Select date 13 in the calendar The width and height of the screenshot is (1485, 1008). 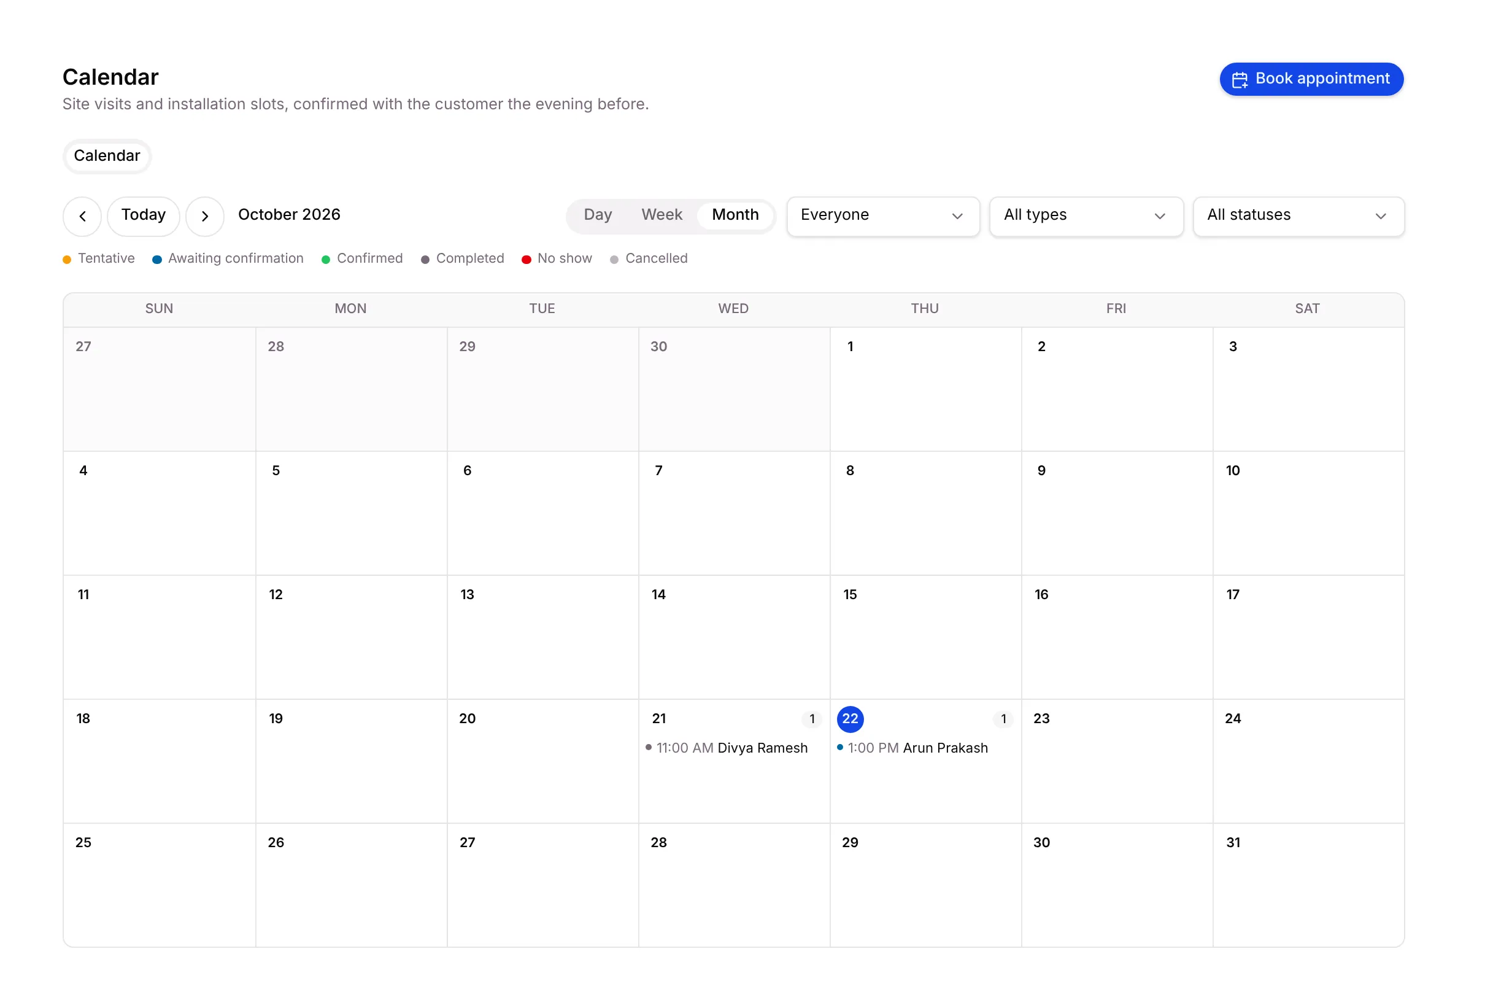point(468,594)
